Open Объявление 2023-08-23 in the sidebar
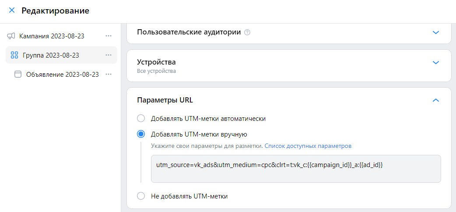This screenshot has width=456, height=212. 62,75
